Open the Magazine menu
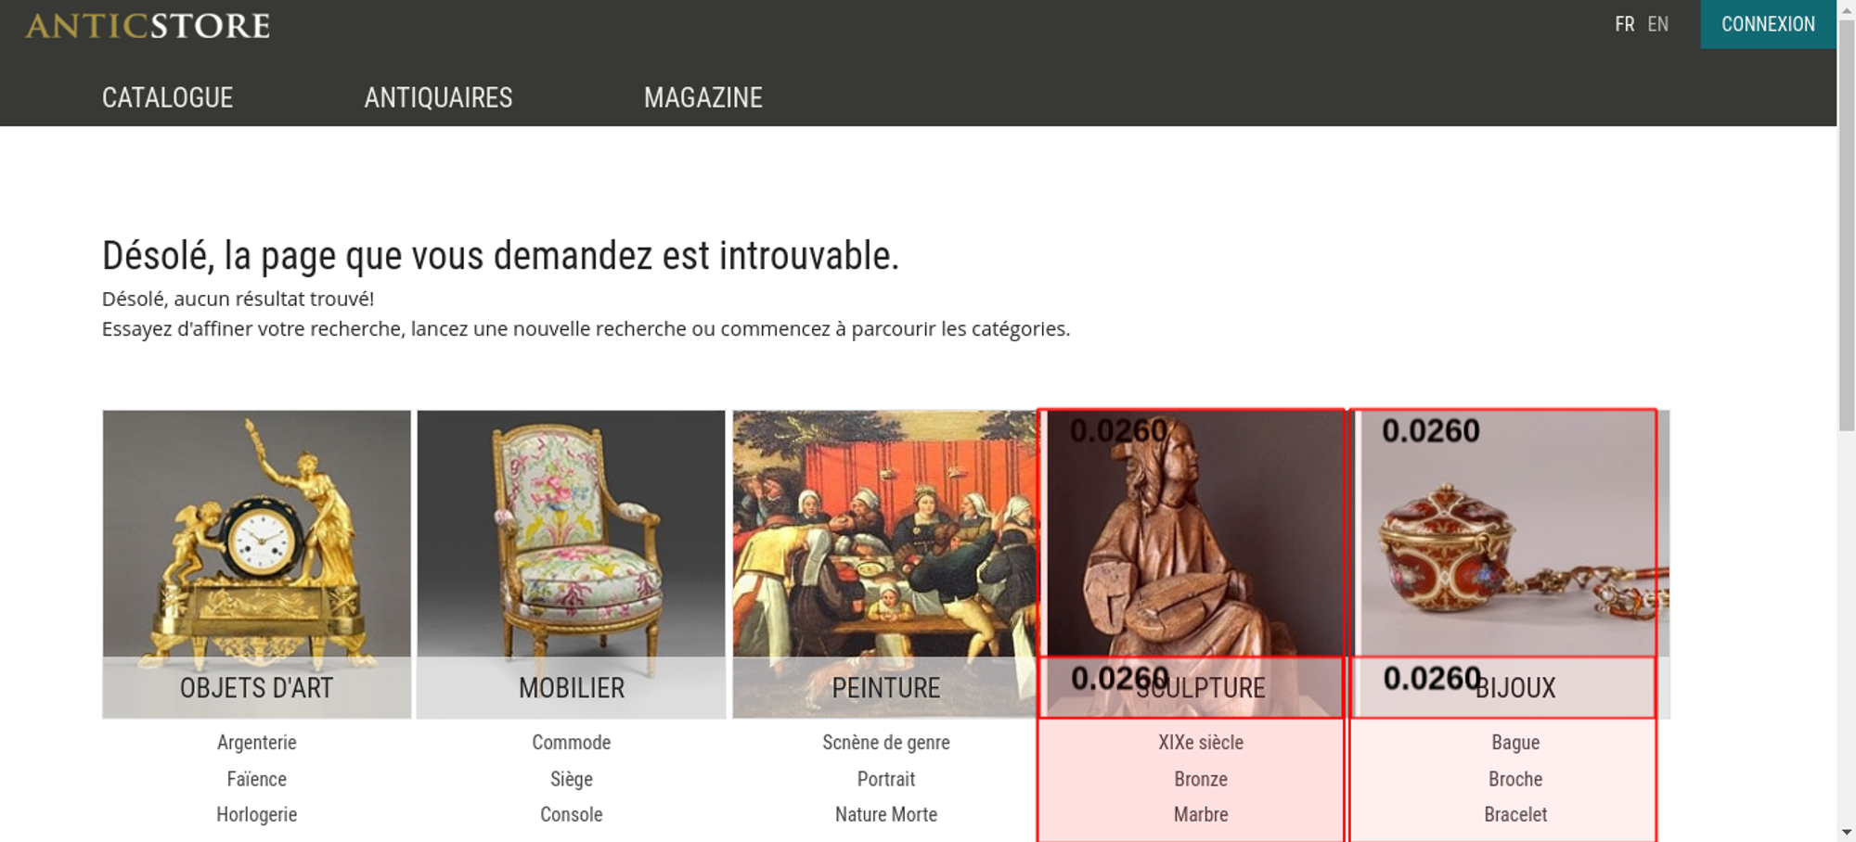Screen dimensions: 1856x842 click(703, 97)
